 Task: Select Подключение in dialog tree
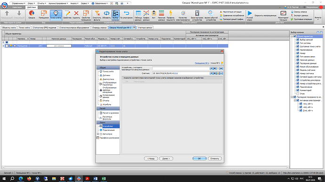[108, 130]
